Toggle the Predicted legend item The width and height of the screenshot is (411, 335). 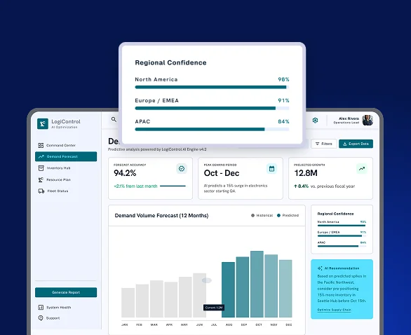[x=288, y=215]
